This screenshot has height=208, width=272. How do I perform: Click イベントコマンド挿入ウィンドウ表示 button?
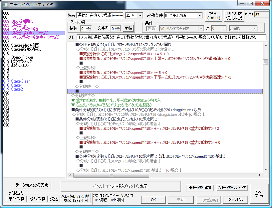pos(121,186)
